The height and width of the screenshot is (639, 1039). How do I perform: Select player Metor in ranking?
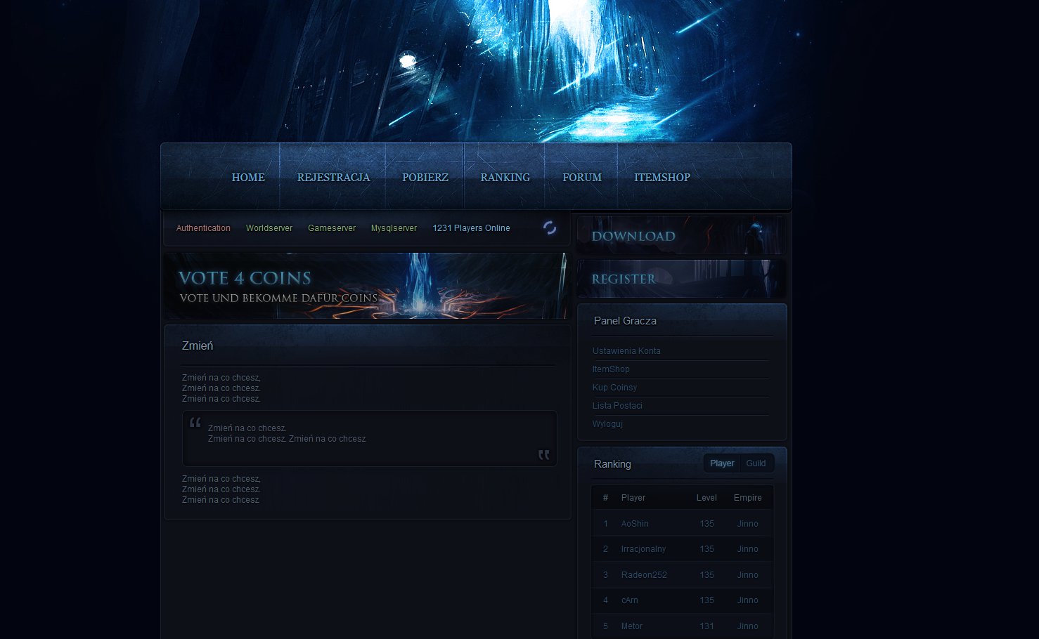tap(631, 626)
